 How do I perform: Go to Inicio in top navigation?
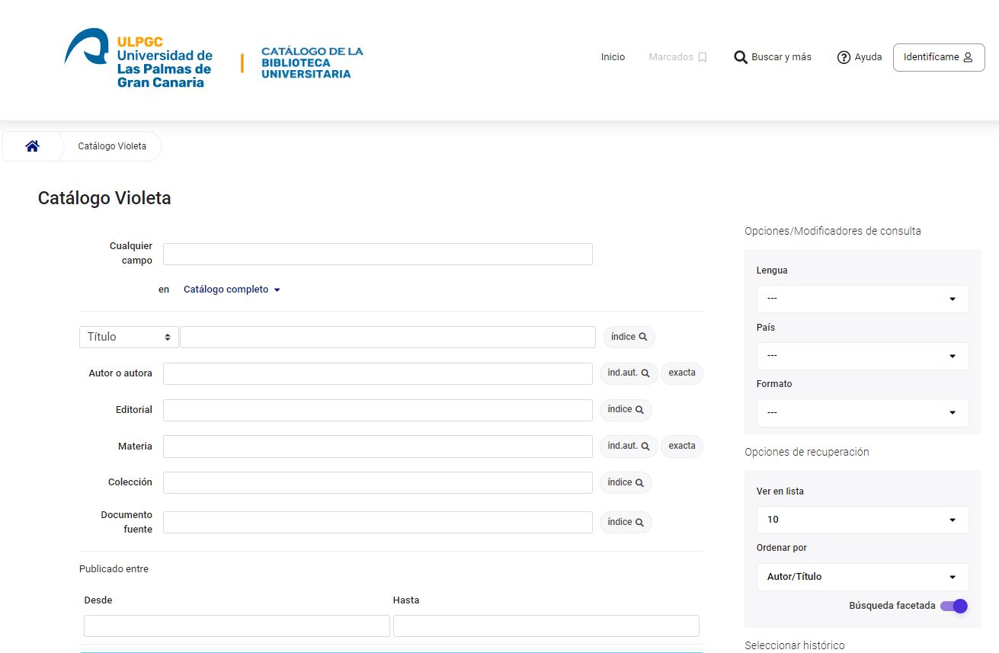click(613, 57)
